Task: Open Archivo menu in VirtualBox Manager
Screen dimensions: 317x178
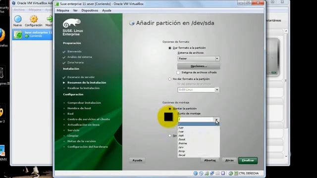Action: pyautogui.click(x=19, y=10)
